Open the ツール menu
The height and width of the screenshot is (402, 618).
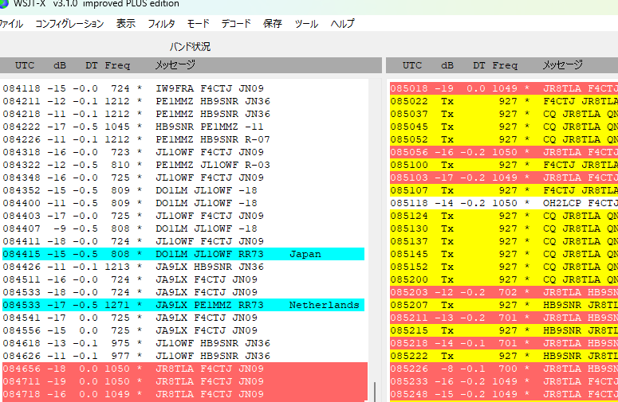click(x=306, y=24)
